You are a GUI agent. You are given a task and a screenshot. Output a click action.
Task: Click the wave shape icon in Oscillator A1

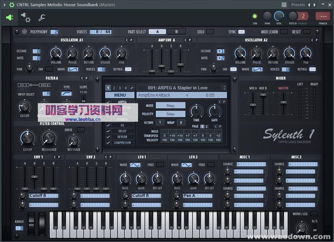point(73,69)
